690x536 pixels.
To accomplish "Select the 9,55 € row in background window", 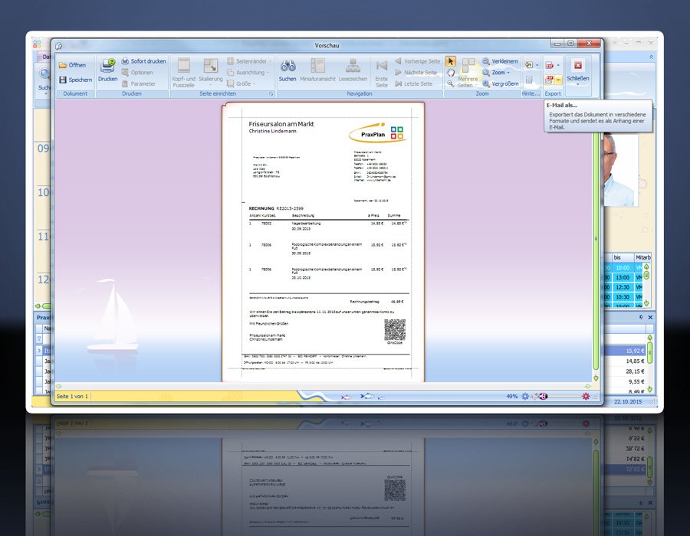I will (626, 381).
